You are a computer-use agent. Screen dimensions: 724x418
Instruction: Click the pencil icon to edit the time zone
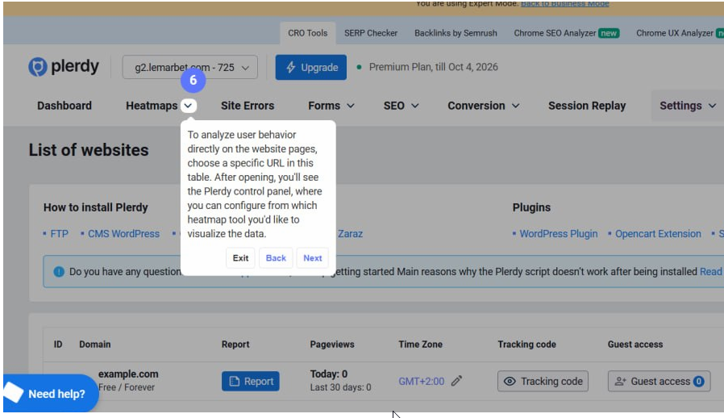coord(456,381)
